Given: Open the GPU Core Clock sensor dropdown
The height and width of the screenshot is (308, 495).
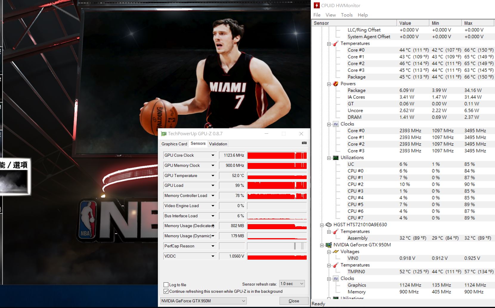Looking at the screenshot, I should [213, 155].
